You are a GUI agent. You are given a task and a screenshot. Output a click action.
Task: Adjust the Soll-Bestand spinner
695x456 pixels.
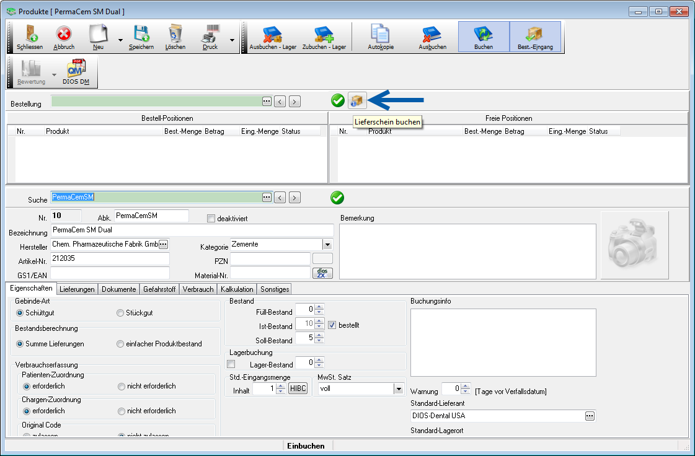319,338
